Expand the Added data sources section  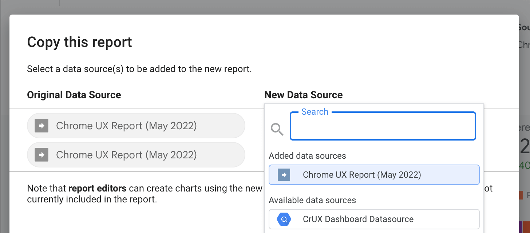point(307,155)
